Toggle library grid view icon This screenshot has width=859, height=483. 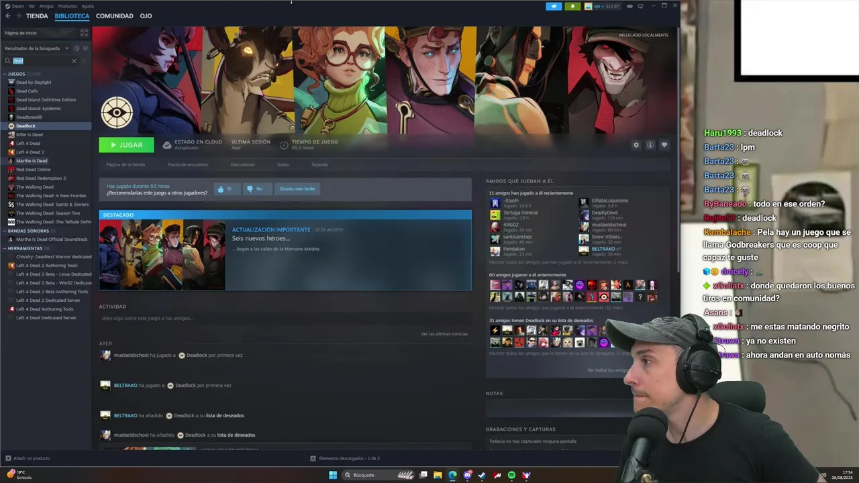(x=84, y=32)
